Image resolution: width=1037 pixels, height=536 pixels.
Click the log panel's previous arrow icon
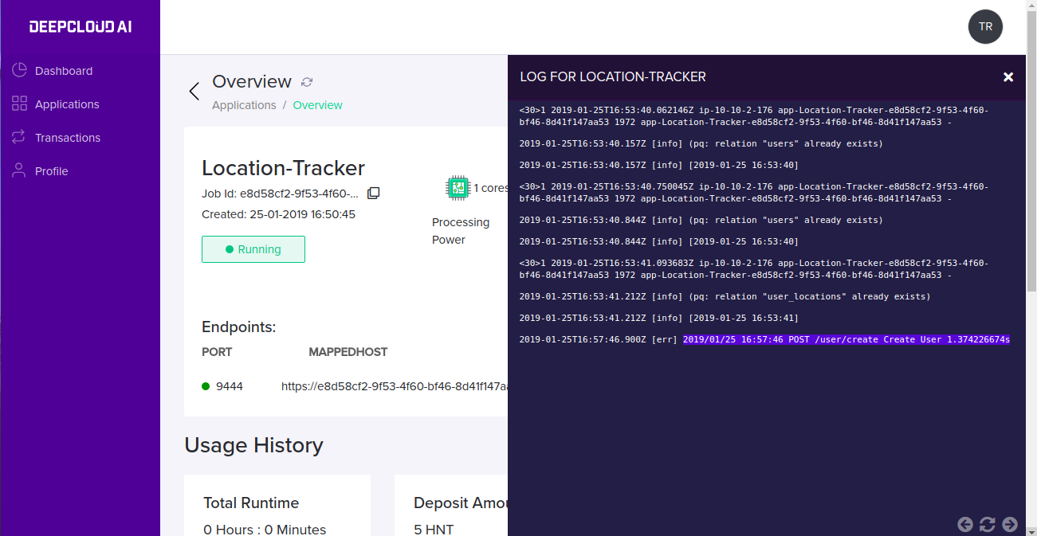click(965, 524)
